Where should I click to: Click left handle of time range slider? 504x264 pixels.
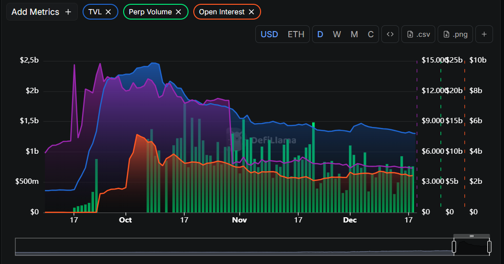[x=454, y=246]
